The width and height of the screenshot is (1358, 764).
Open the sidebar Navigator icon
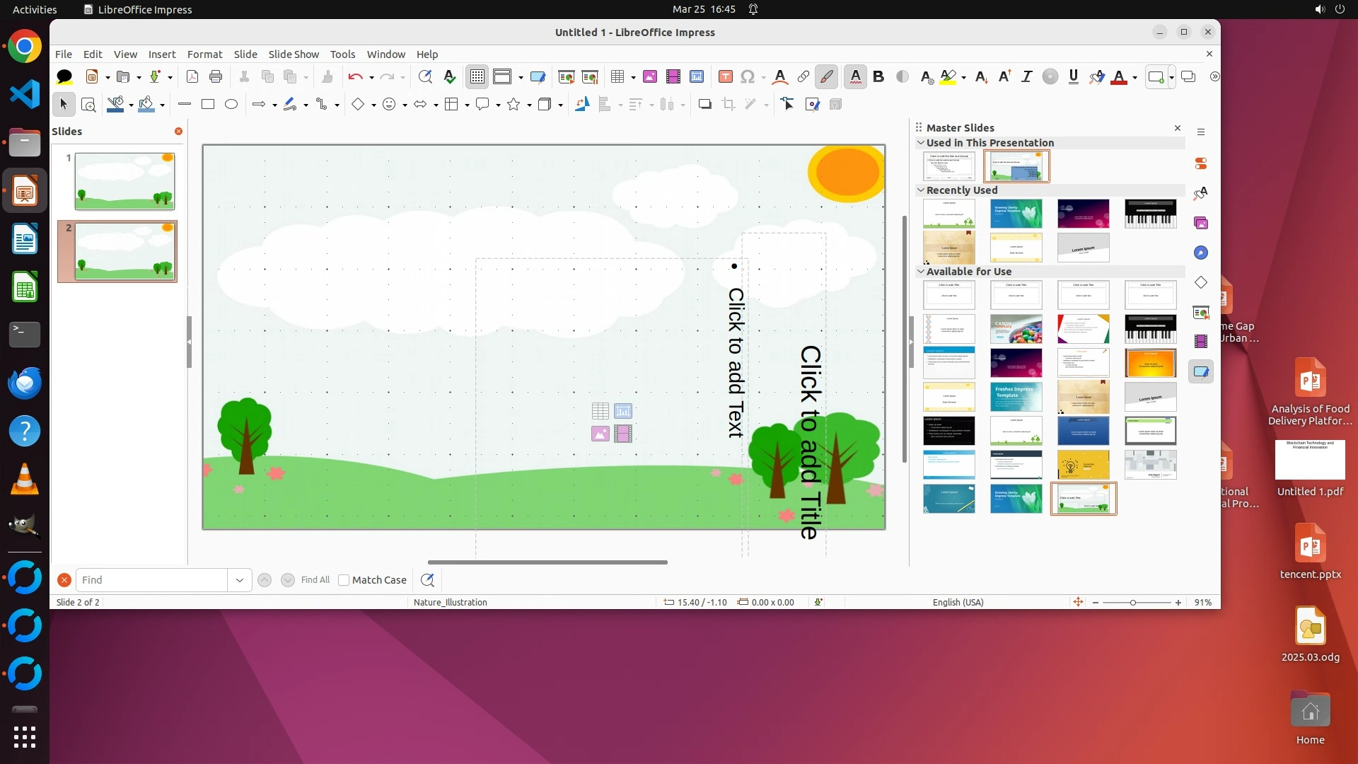click(x=1201, y=253)
